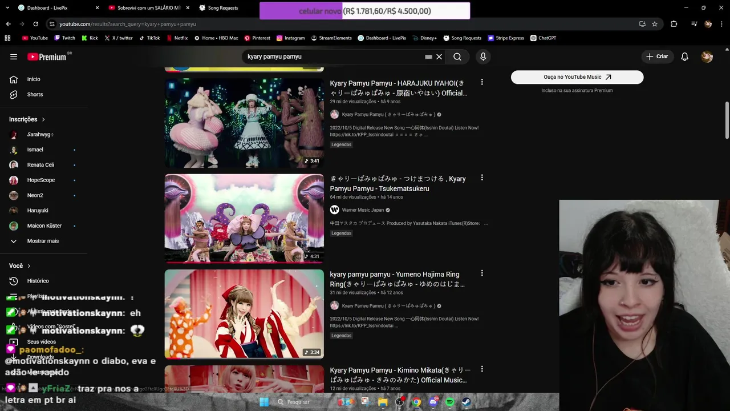Play the Yumeno Hajima Ring Ring thumbnail
Viewport: 730px width, 411px height.
click(244, 314)
